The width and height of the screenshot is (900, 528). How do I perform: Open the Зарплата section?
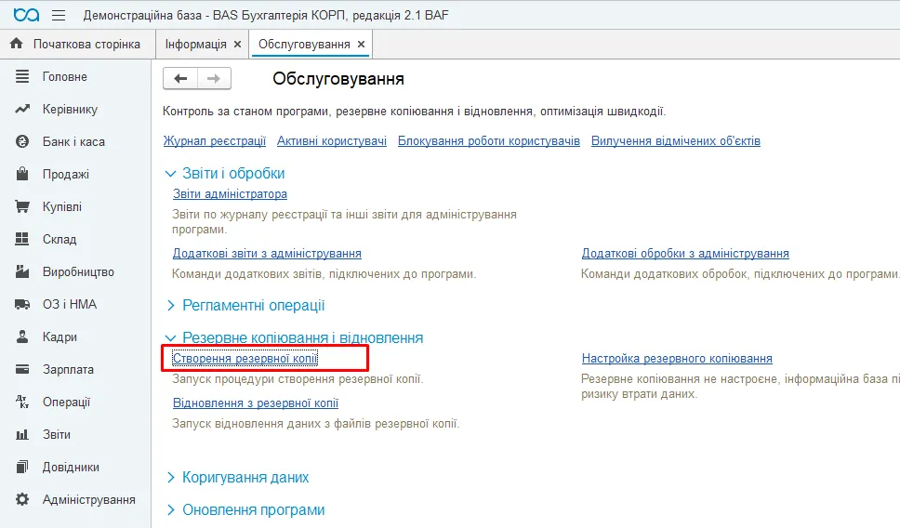click(68, 370)
